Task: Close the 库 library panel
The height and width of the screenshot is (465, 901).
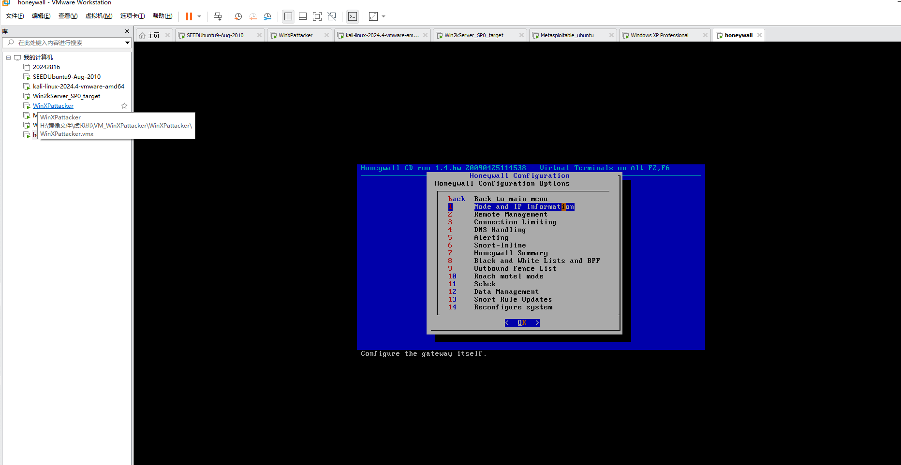Action: [x=127, y=31]
